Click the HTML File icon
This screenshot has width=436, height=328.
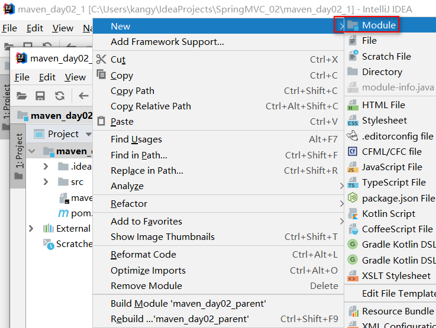353,105
